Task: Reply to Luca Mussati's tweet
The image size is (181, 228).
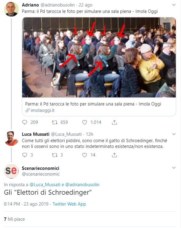Action: (x=25, y=155)
